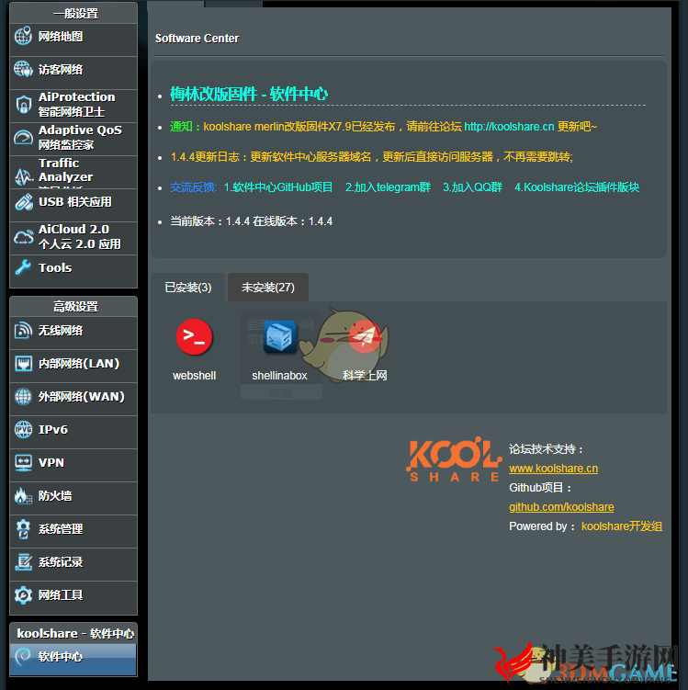The image size is (688, 690).
Task: Follow the http://koolshare.cn forum link
Action: coord(509,127)
